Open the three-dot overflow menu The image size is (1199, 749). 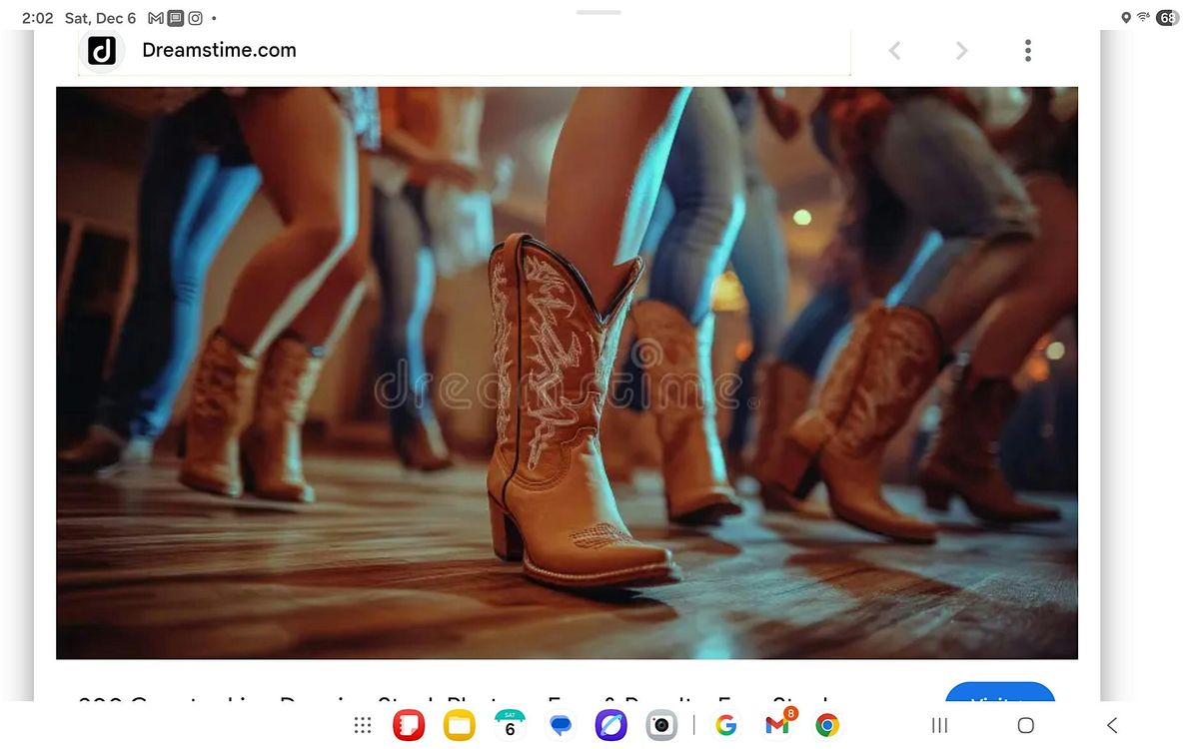[x=1027, y=50]
